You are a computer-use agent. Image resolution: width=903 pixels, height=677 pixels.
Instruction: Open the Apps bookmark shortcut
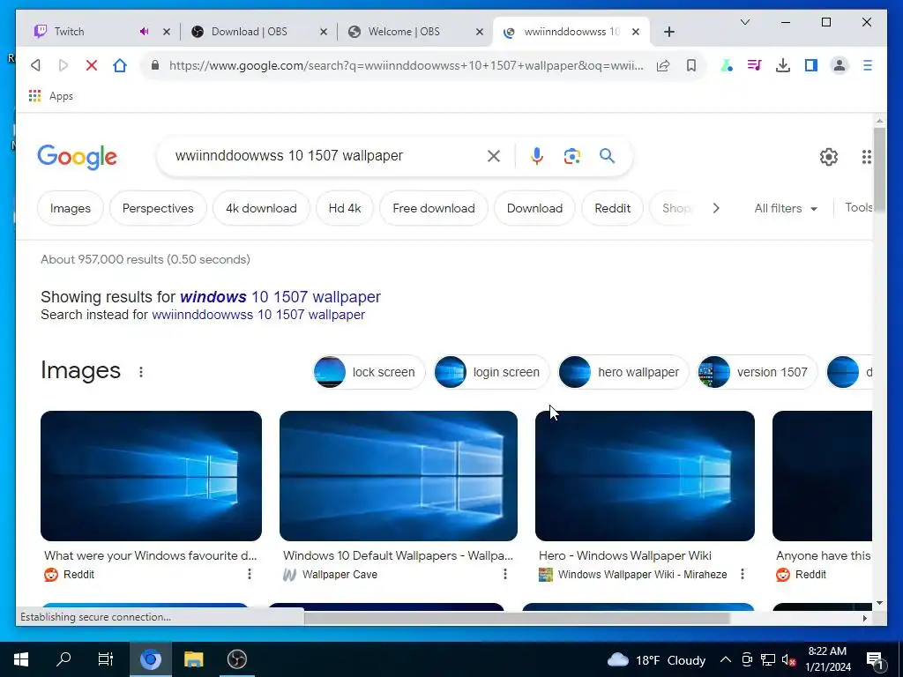[50, 96]
